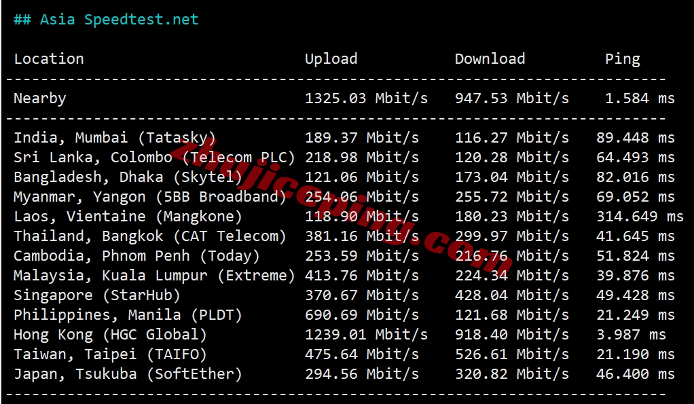This screenshot has width=694, height=404.
Task: Click the Nearby download value 947.53 Mbit/s
Action: [512, 98]
